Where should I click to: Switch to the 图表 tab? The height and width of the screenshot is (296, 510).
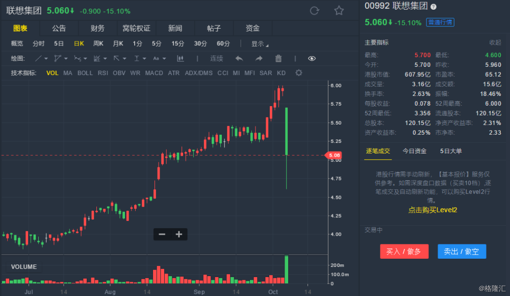tap(20, 29)
